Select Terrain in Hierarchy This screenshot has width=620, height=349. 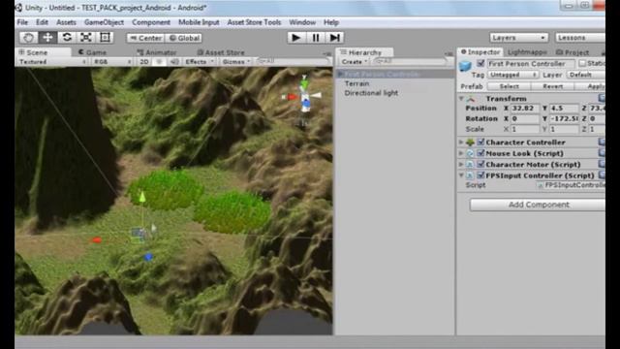356,83
